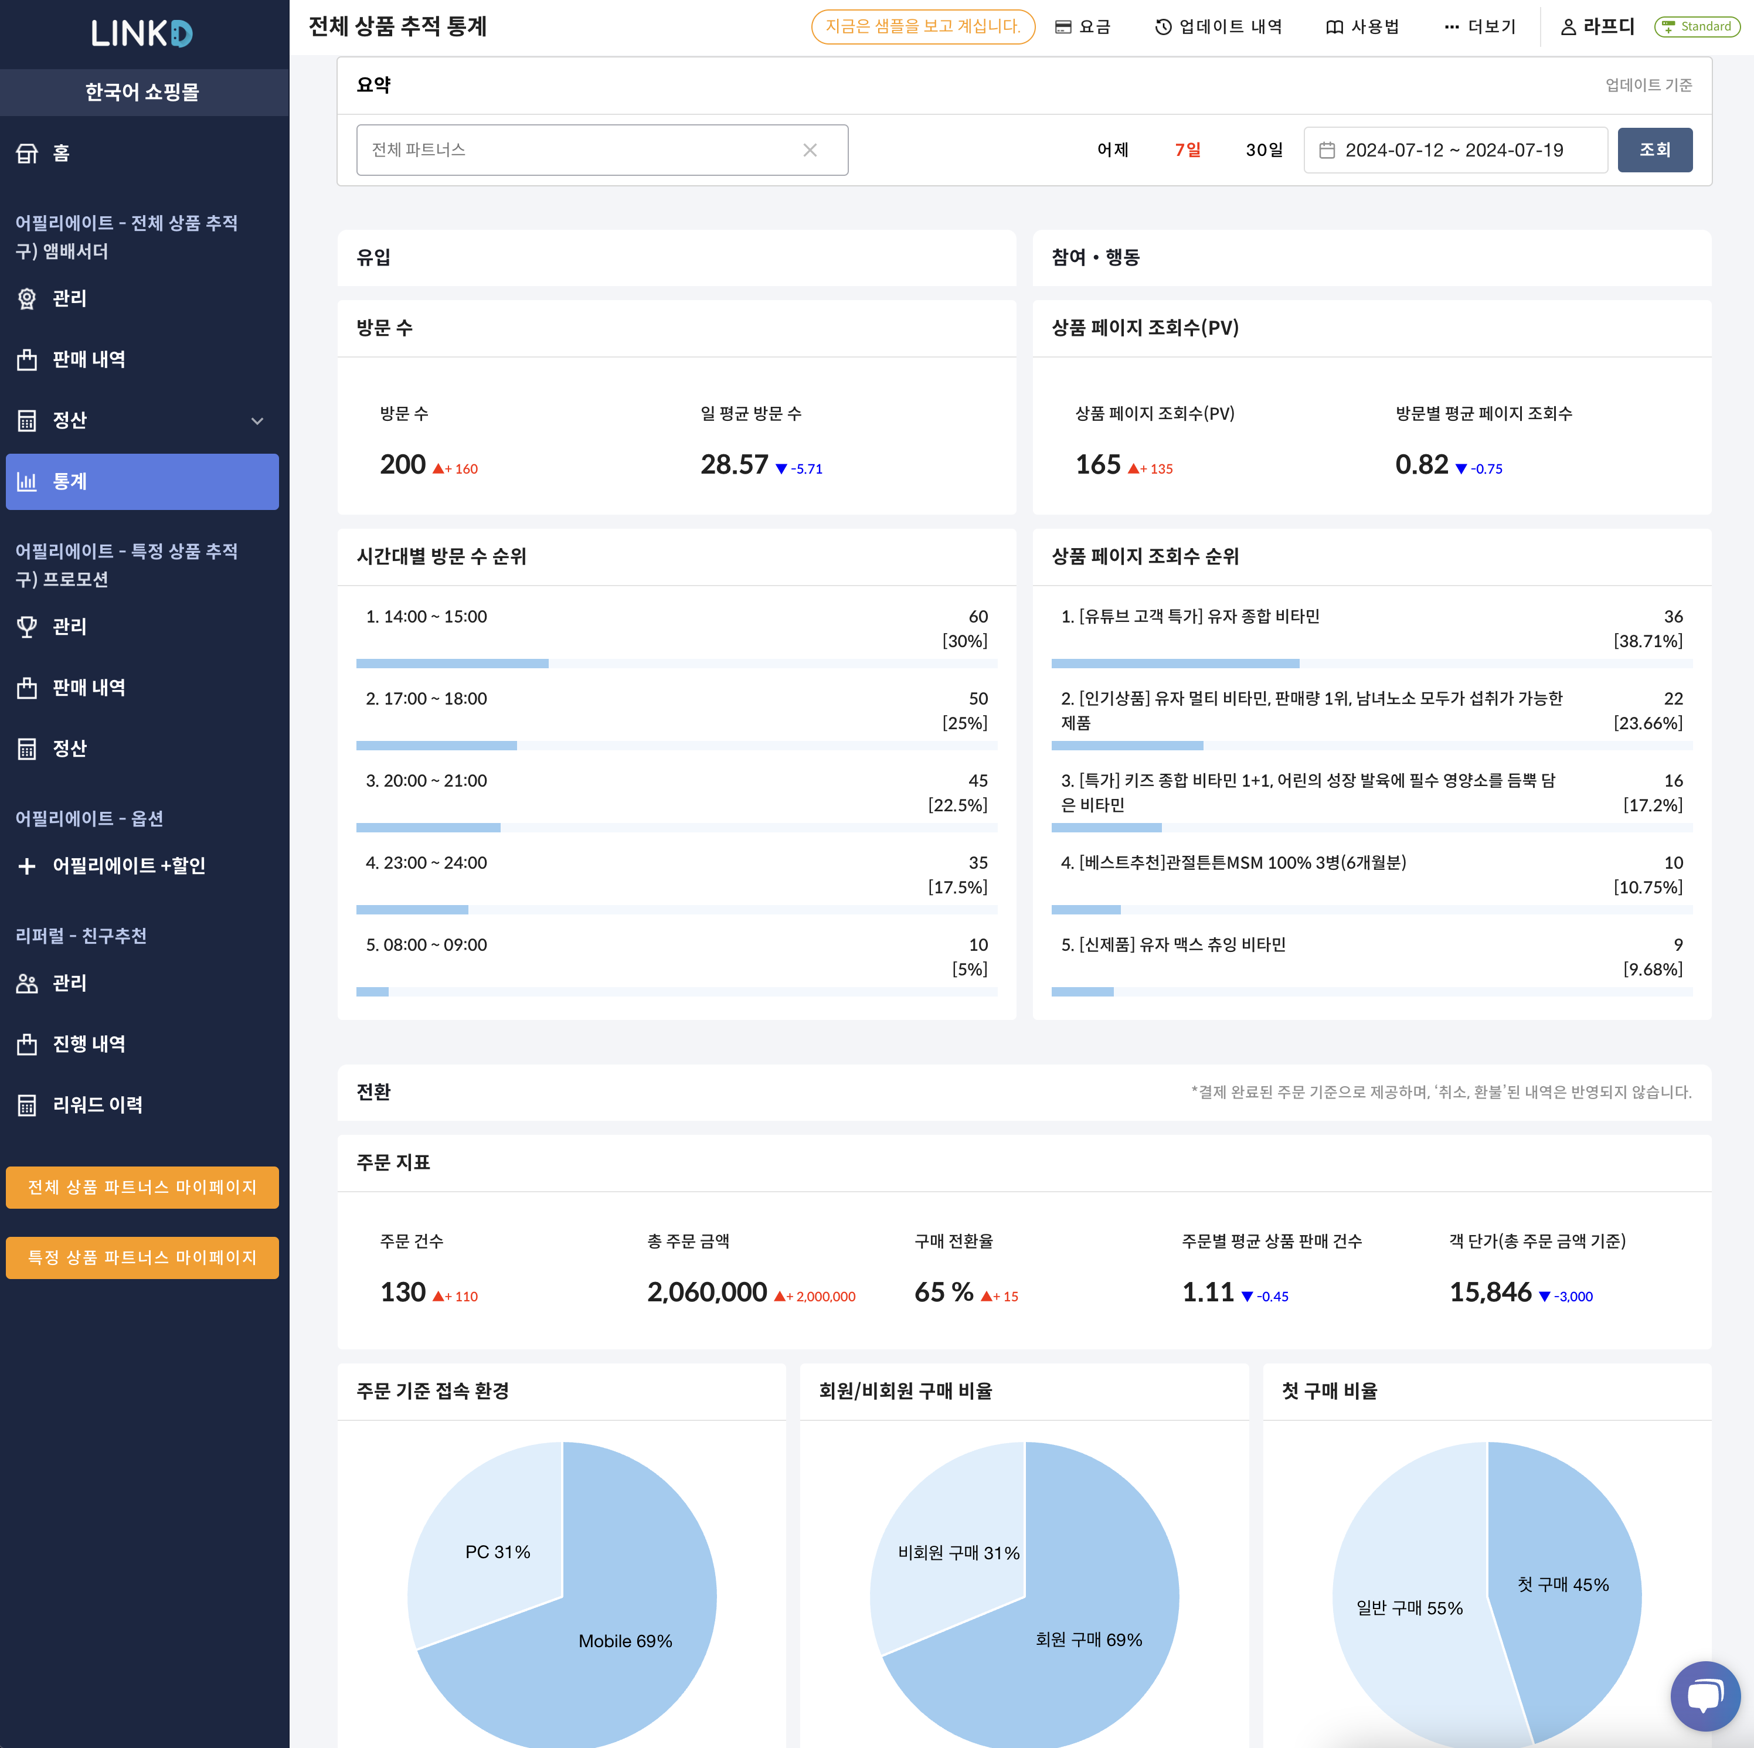Image resolution: width=1754 pixels, height=1748 pixels.
Task: Click the LINKD logo
Action: [x=142, y=33]
